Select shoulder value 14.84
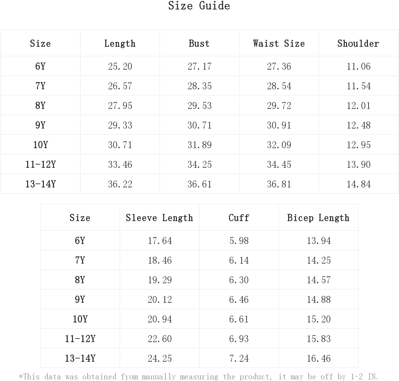Screen dimensions: 399x381 click(x=359, y=184)
